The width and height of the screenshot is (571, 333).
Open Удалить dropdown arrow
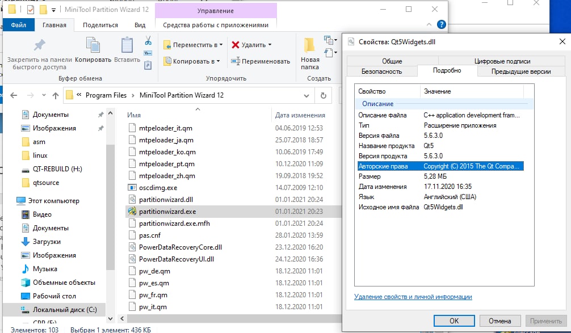click(x=270, y=44)
